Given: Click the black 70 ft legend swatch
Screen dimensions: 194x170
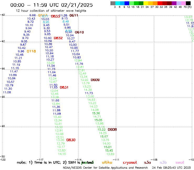Looking at the screenshot, I should 188,3.
